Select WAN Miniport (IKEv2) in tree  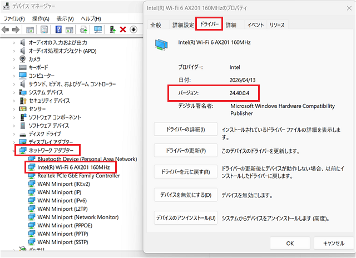coord(63,184)
